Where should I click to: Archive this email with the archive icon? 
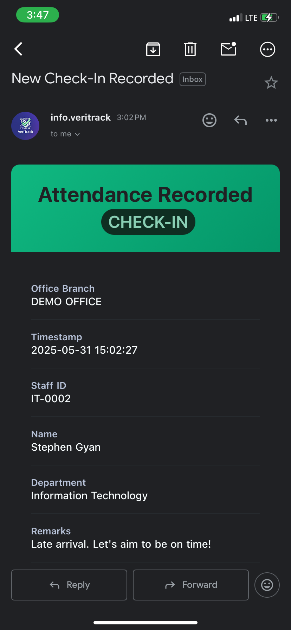pos(153,49)
